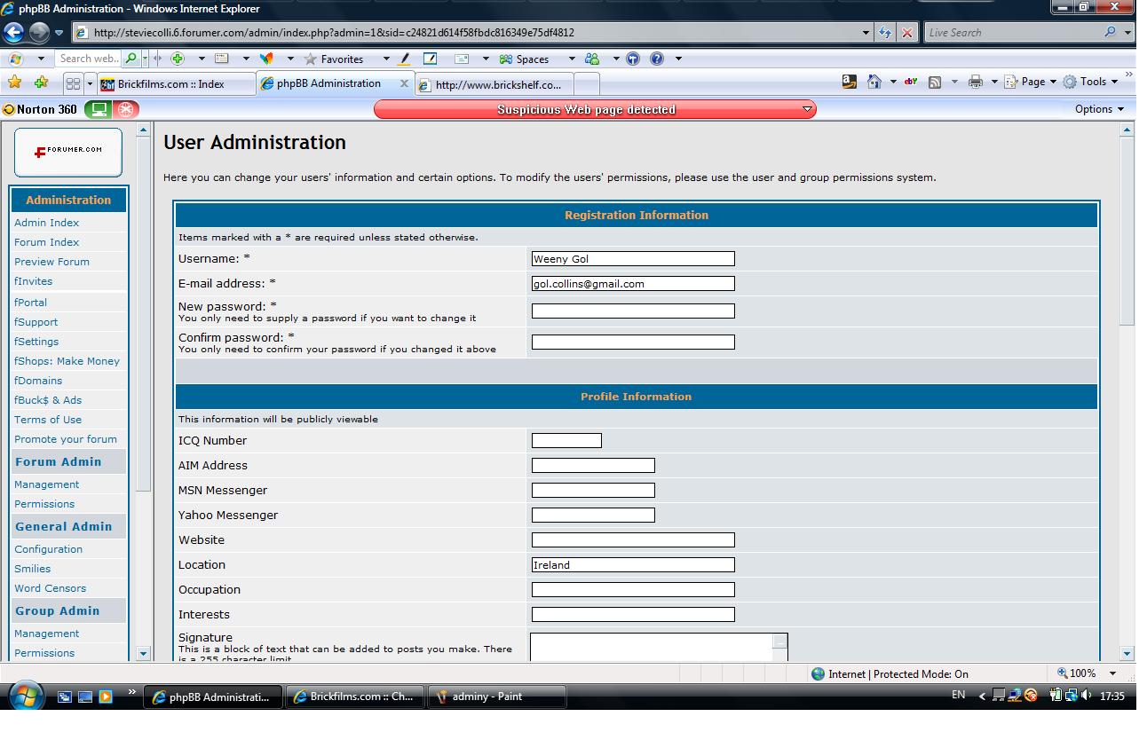Click the adminy - Paint taskbar button

(x=496, y=697)
